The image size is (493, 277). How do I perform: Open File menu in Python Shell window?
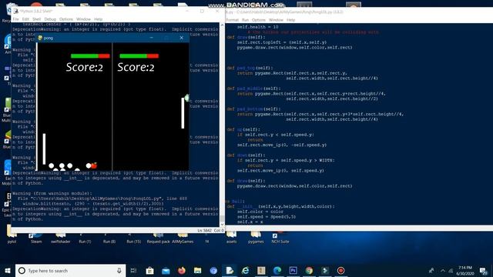coord(15,19)
